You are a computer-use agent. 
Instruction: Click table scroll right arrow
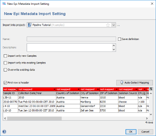pyautogui.click(x=147, y=118)
